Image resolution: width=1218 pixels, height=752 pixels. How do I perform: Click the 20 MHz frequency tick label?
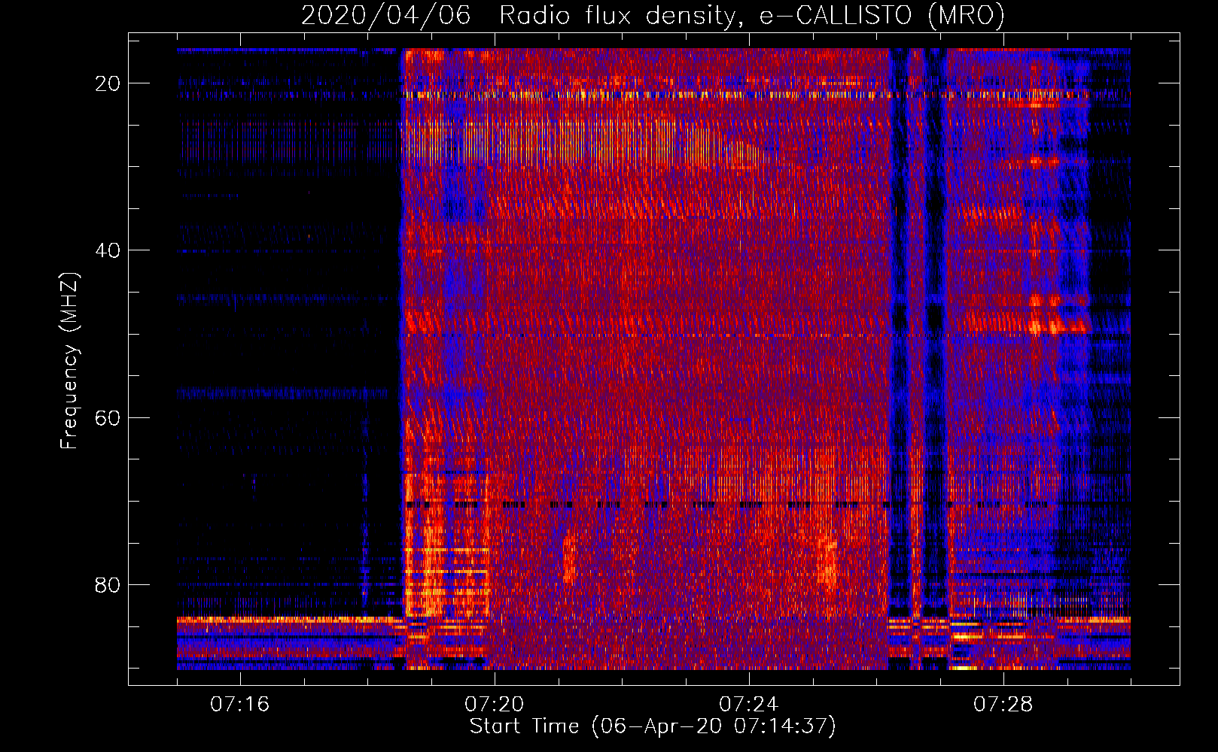click(108, 83)
